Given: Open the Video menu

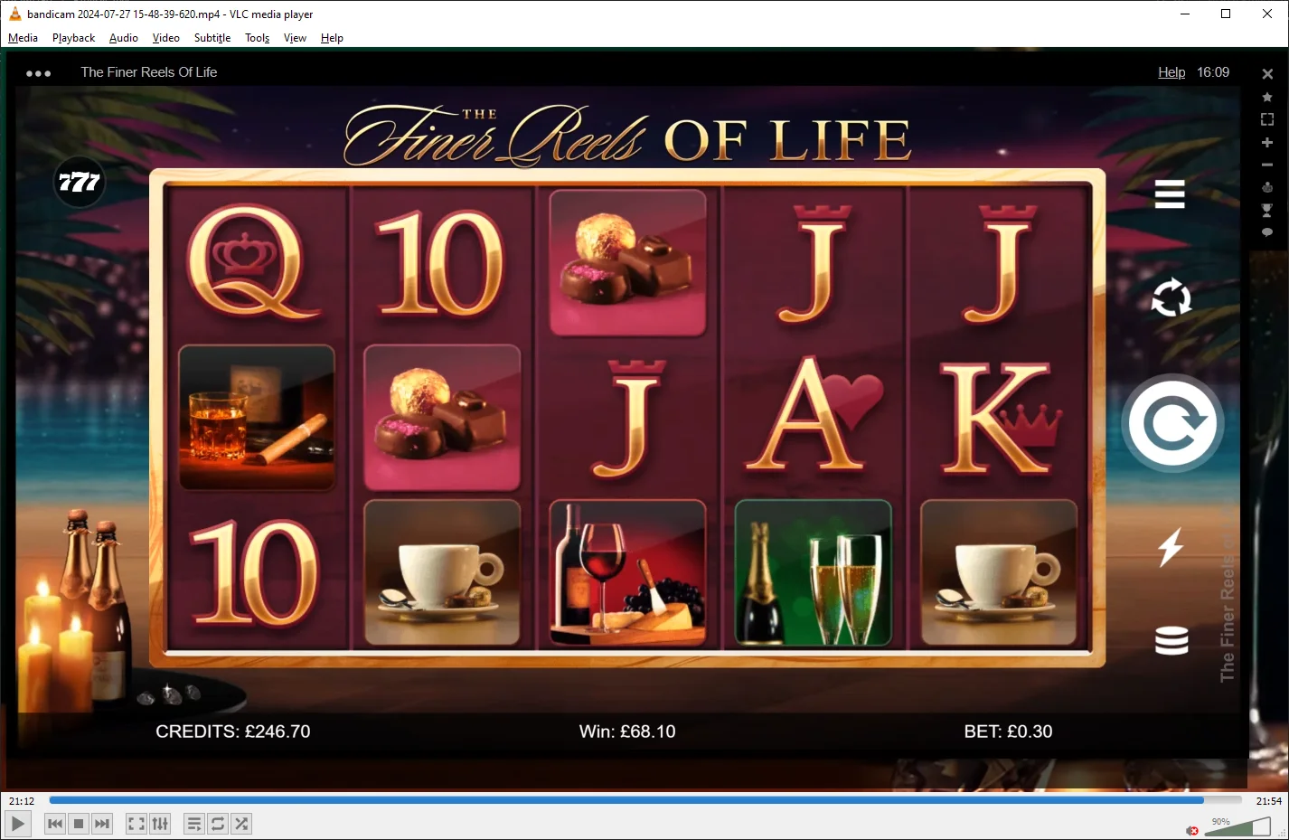Looking at the screenshot, I should click(x=166, y=38).
